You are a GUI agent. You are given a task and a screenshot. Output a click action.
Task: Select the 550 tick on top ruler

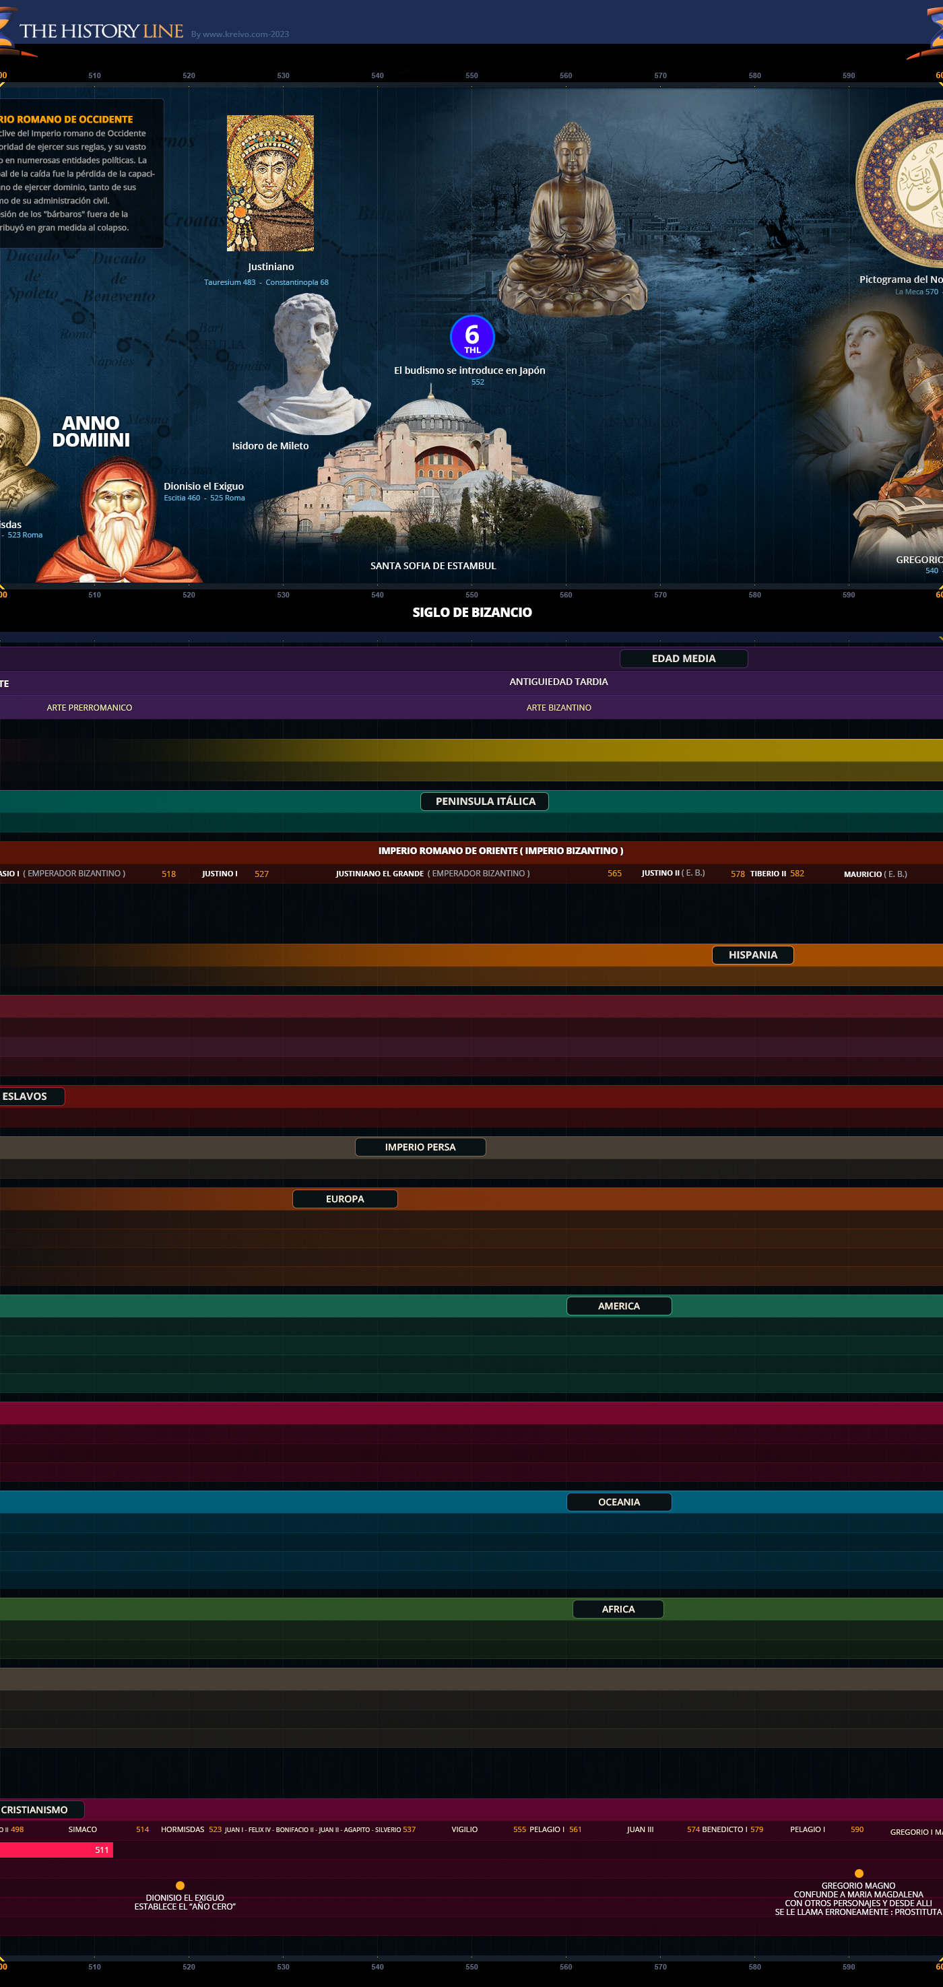click(x=471, y=75)
